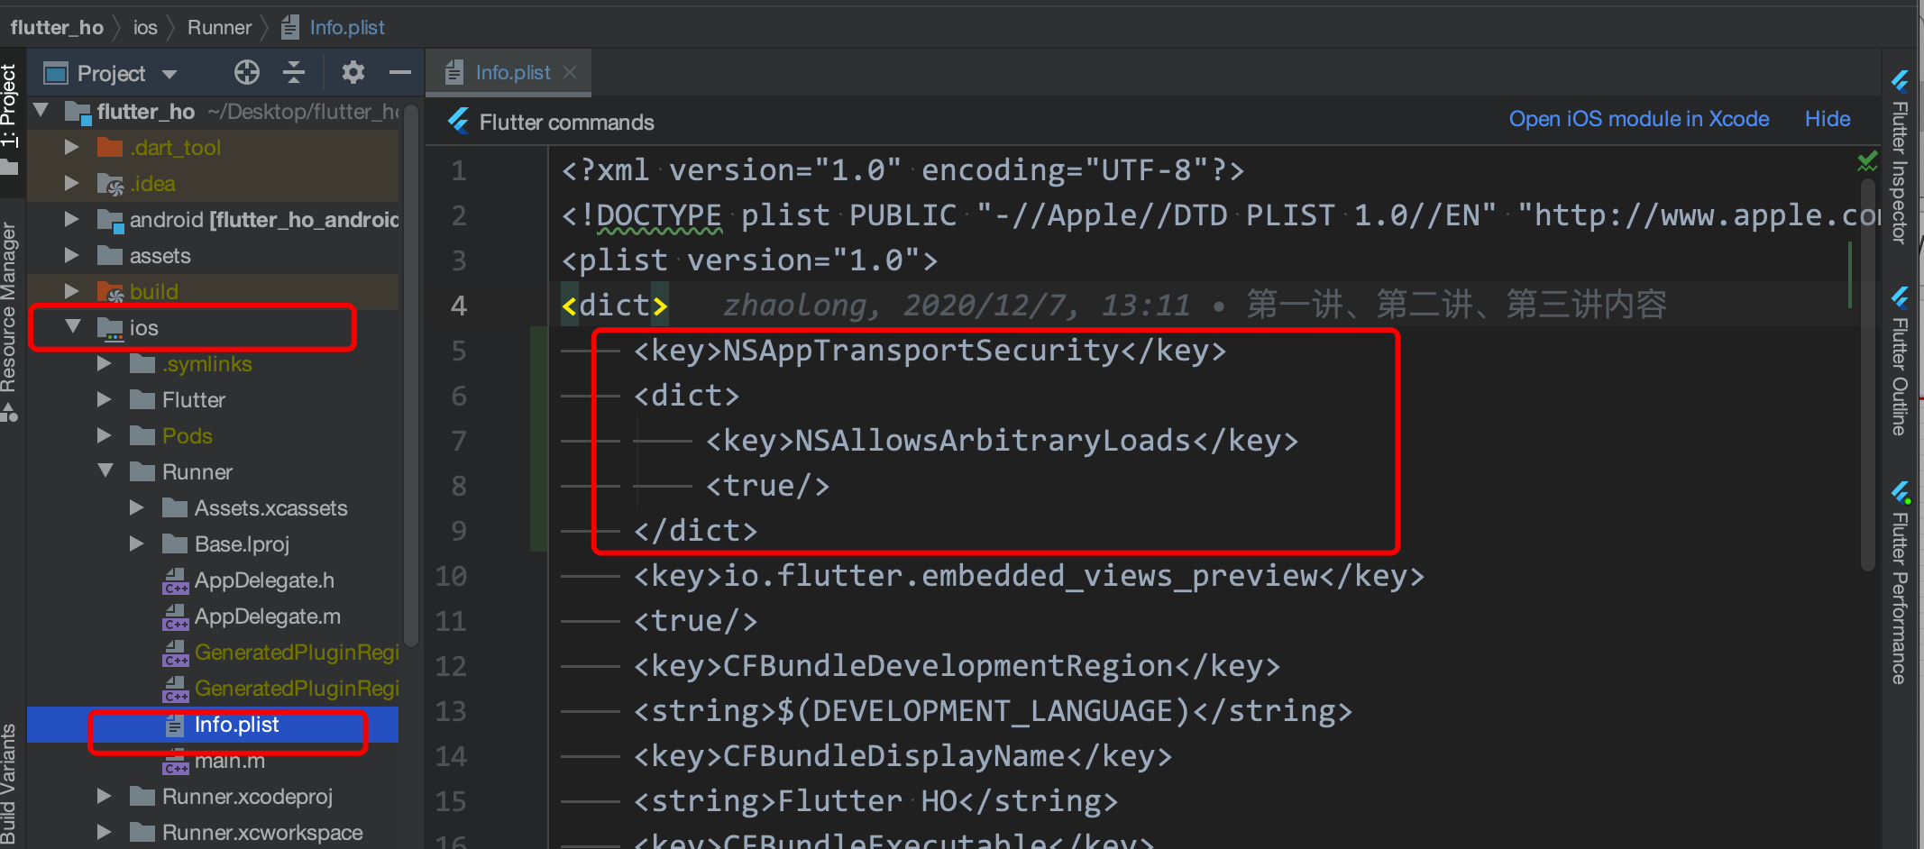Viewport: 1924px width, 849px height.
Task: Expand the .idea folder
Action: tap(72, 183)
